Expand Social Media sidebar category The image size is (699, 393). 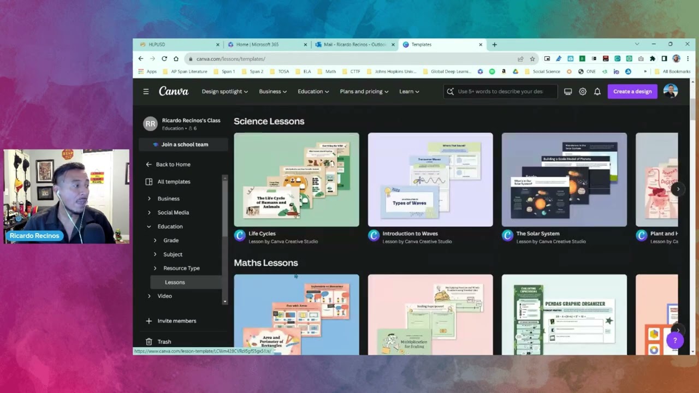click(x=149, y=213)
